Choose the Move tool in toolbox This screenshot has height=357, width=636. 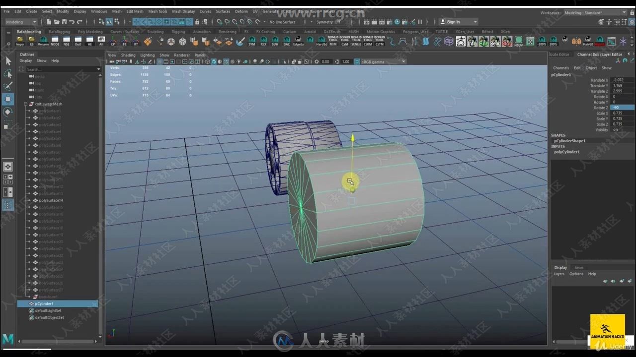[8, 99]
